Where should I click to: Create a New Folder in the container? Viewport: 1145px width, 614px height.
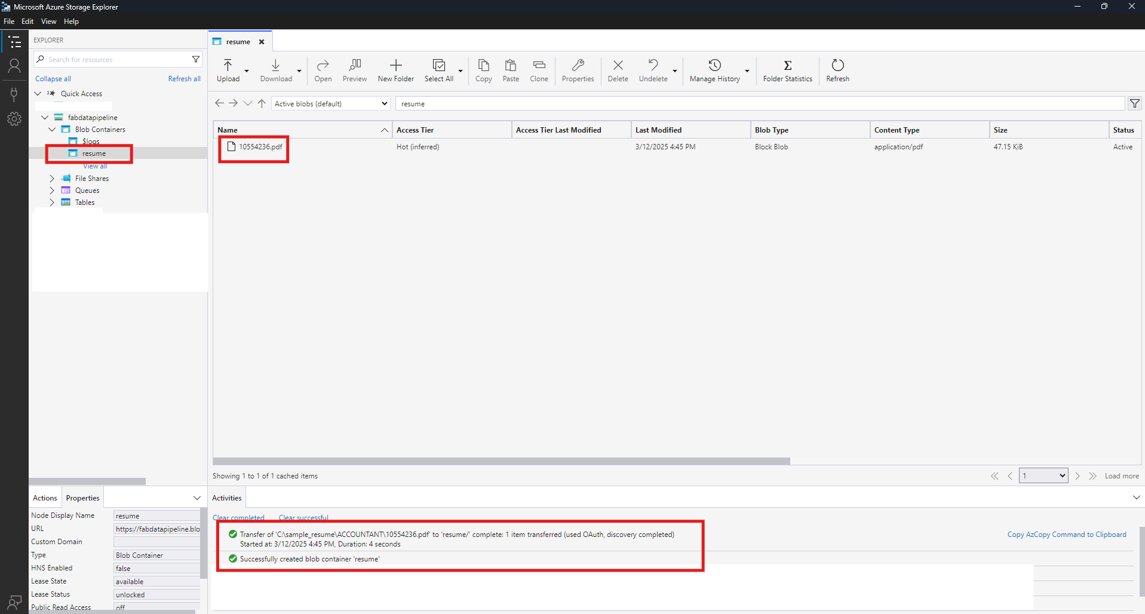tap(395, 70)
